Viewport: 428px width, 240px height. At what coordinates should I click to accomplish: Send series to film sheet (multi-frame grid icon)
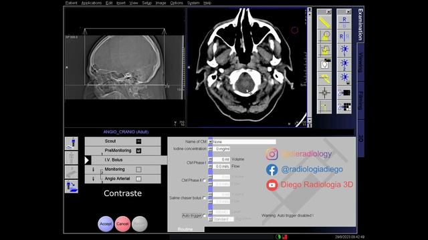[x=344, y=107]
